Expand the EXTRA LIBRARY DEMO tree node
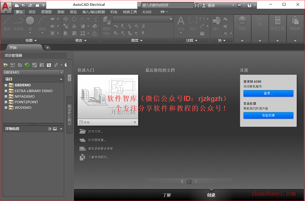The width and height of the screenshot is (305, 201). click(6, 91)
